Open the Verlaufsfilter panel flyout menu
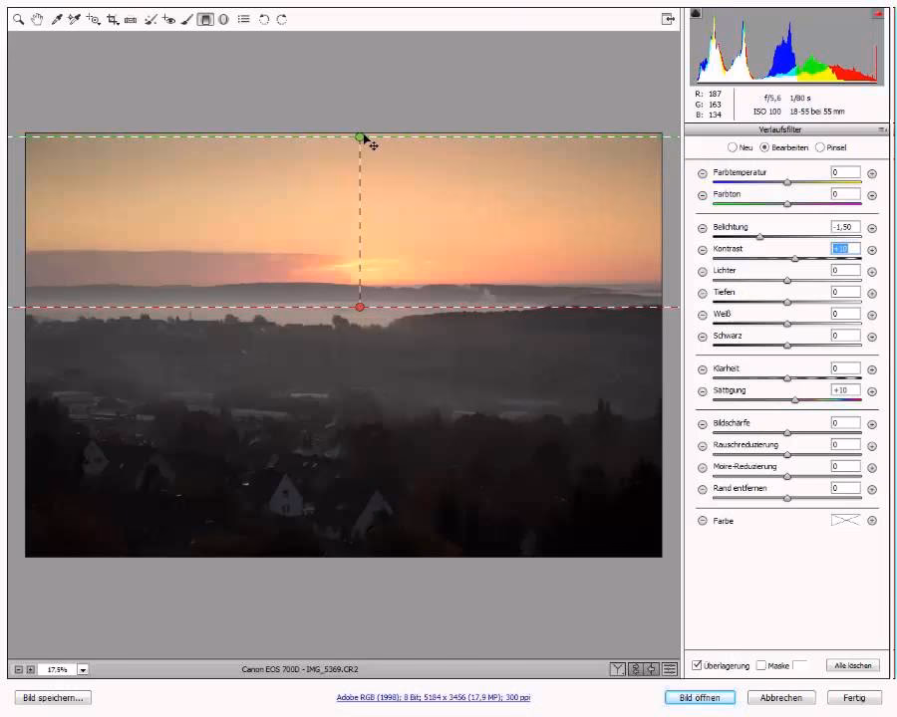The image size is (897, 717). pyautogui.click(x=881, y=129)
